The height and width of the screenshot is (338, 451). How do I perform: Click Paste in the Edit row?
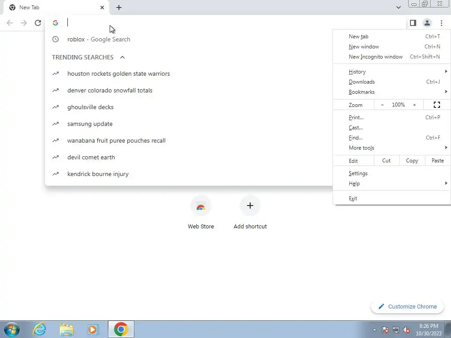[x=437, y=161]
